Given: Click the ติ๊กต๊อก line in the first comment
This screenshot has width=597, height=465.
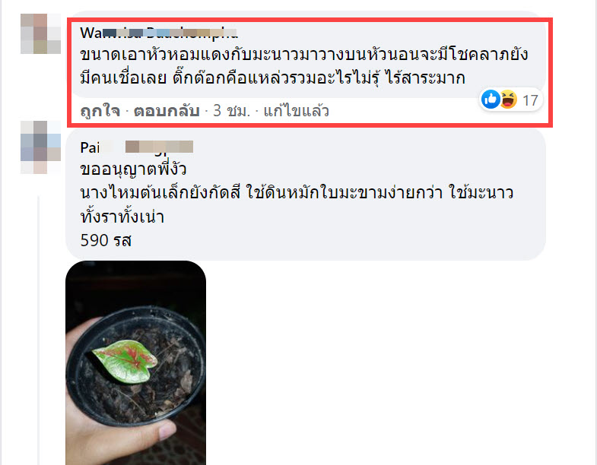Looking at the screenshot, I should tap(272, 78).
